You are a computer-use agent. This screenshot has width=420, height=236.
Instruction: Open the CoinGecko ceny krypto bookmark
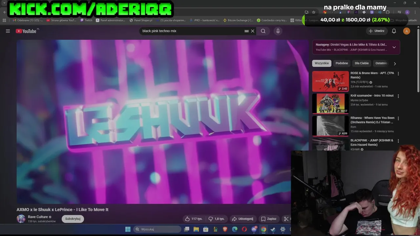(272, 20)
